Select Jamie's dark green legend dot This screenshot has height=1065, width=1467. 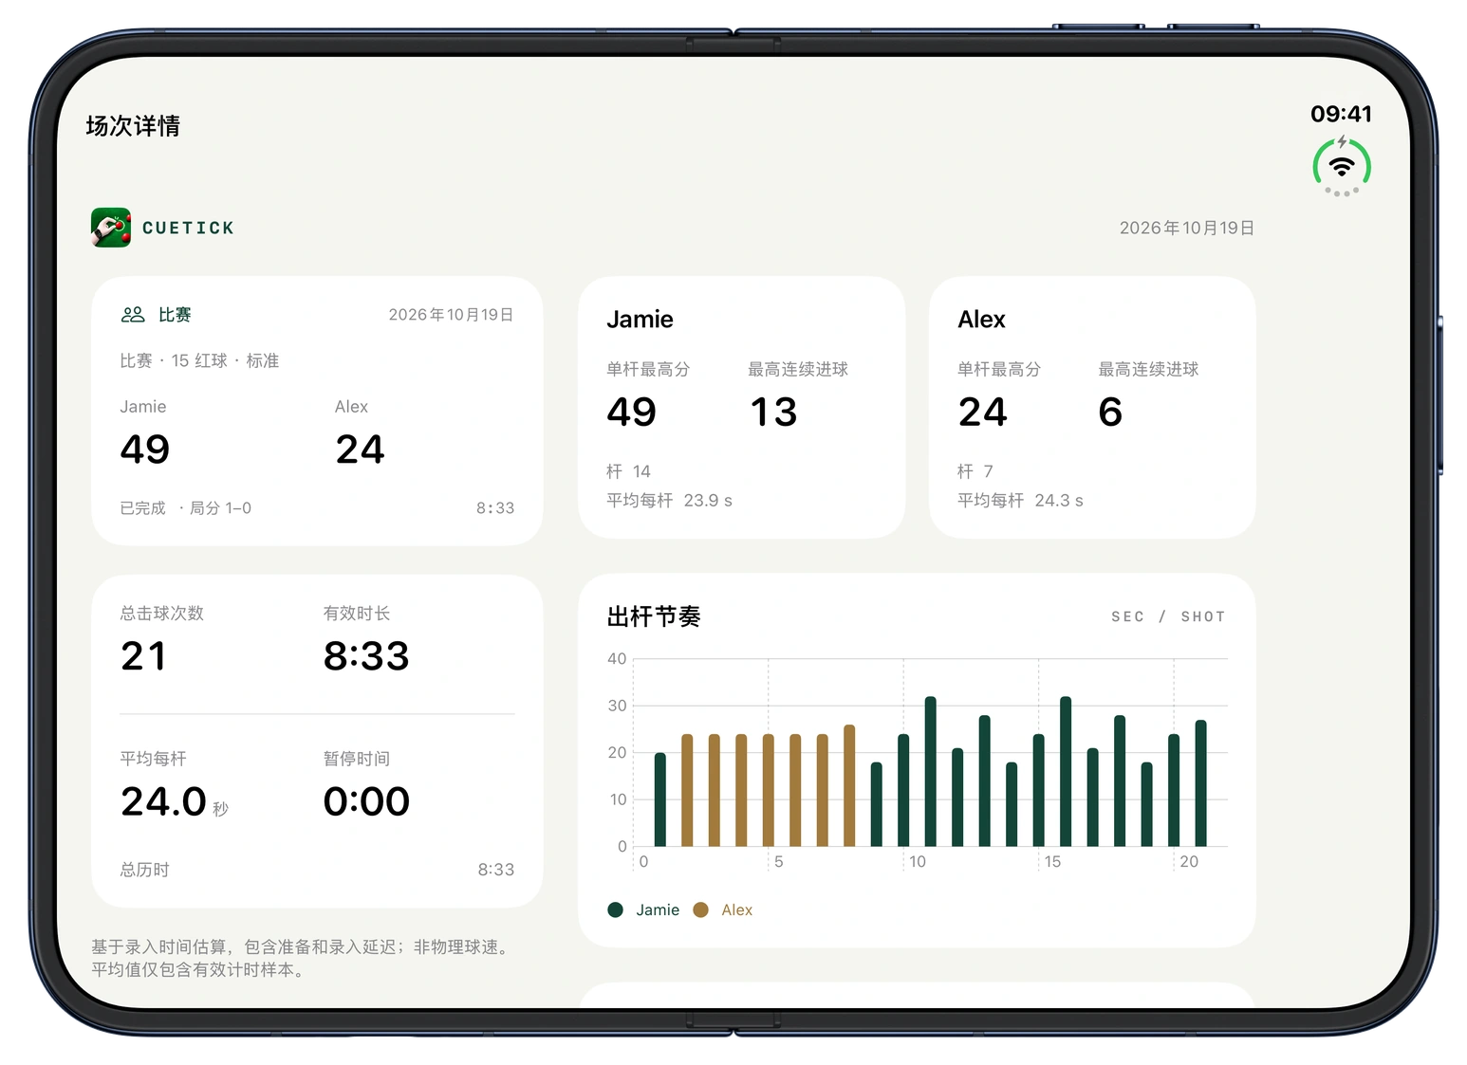click(615, 910)
